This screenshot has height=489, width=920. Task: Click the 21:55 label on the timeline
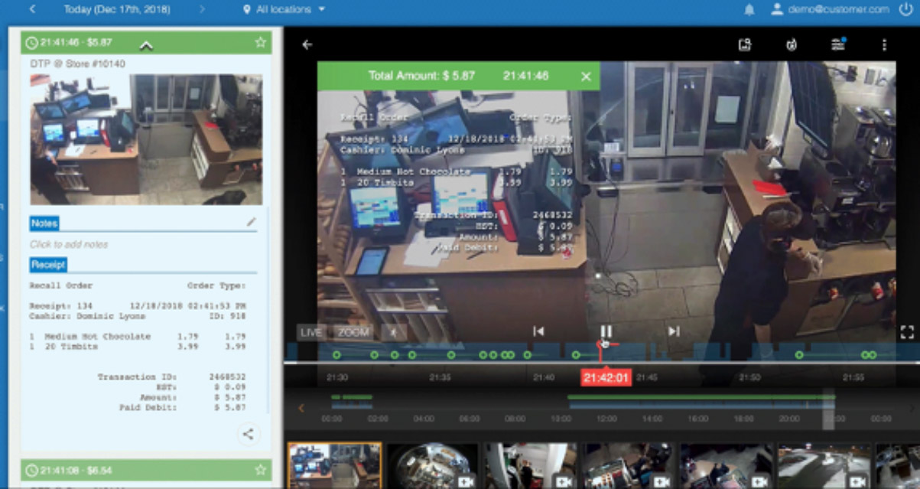click(x=853, y=377)
